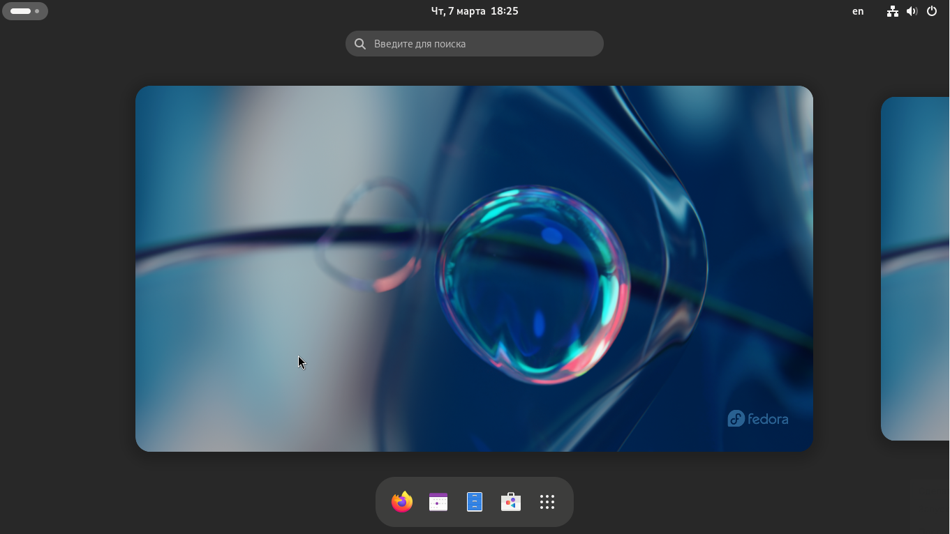Switch to the second workspace preview
950x534 pixels.
pos(915,268)
